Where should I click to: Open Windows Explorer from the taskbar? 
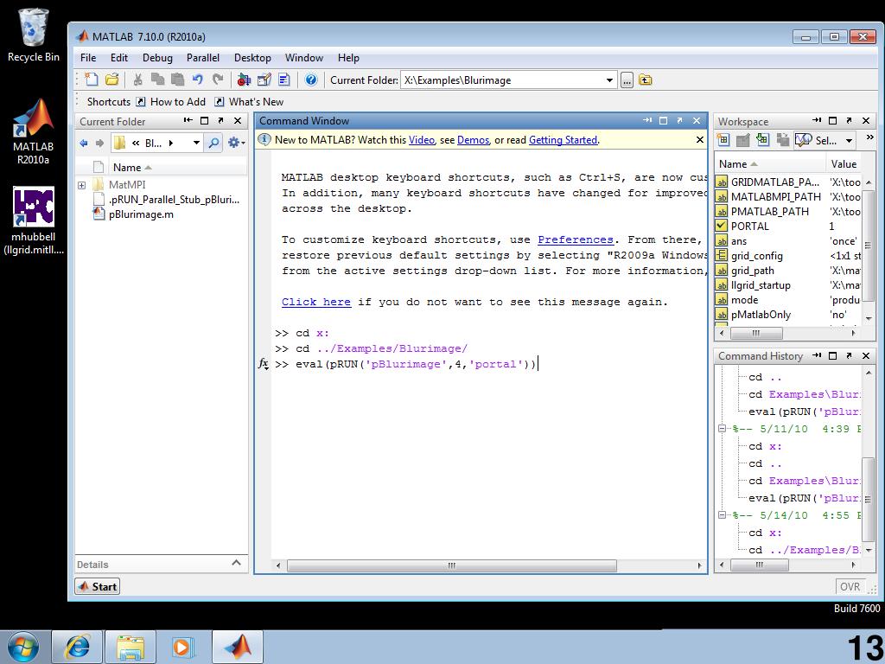point(130,647)
